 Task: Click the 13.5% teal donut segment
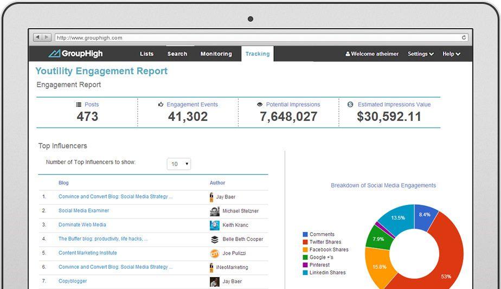(398, 218)
